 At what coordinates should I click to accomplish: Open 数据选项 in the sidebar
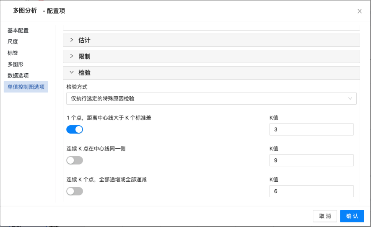(18, 76)
